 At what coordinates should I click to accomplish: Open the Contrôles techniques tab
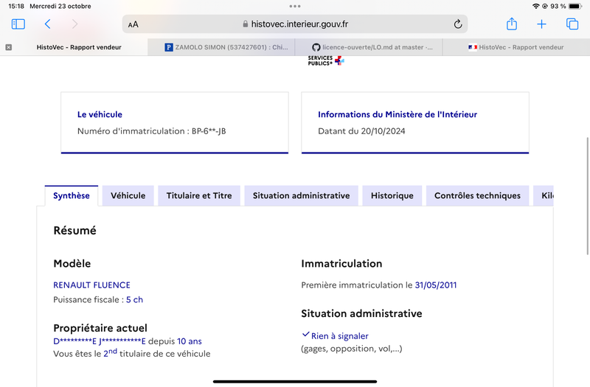(x=477, y=195)
